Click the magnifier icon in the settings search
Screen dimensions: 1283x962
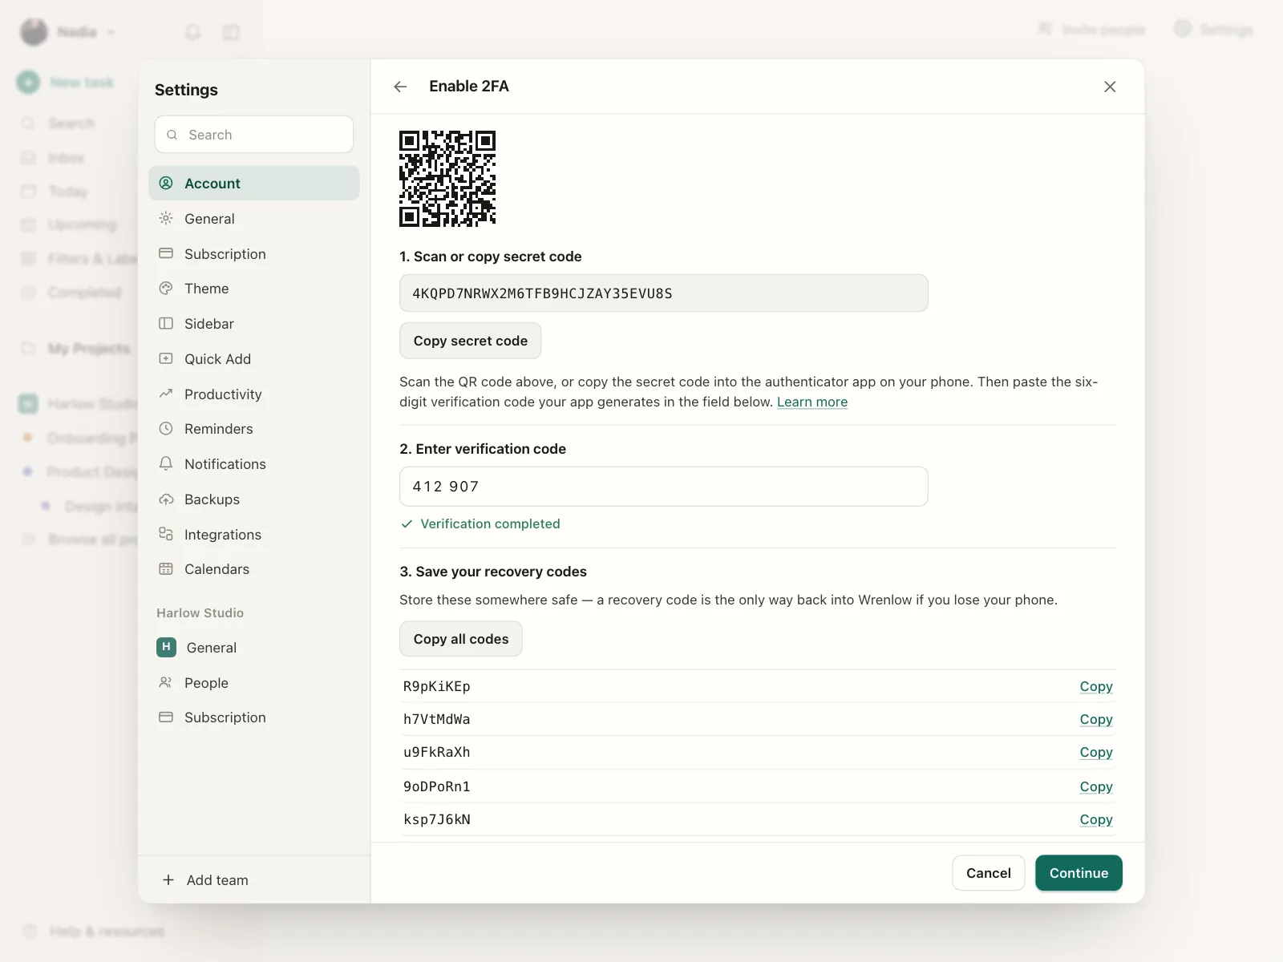click(x=172, y=135)
